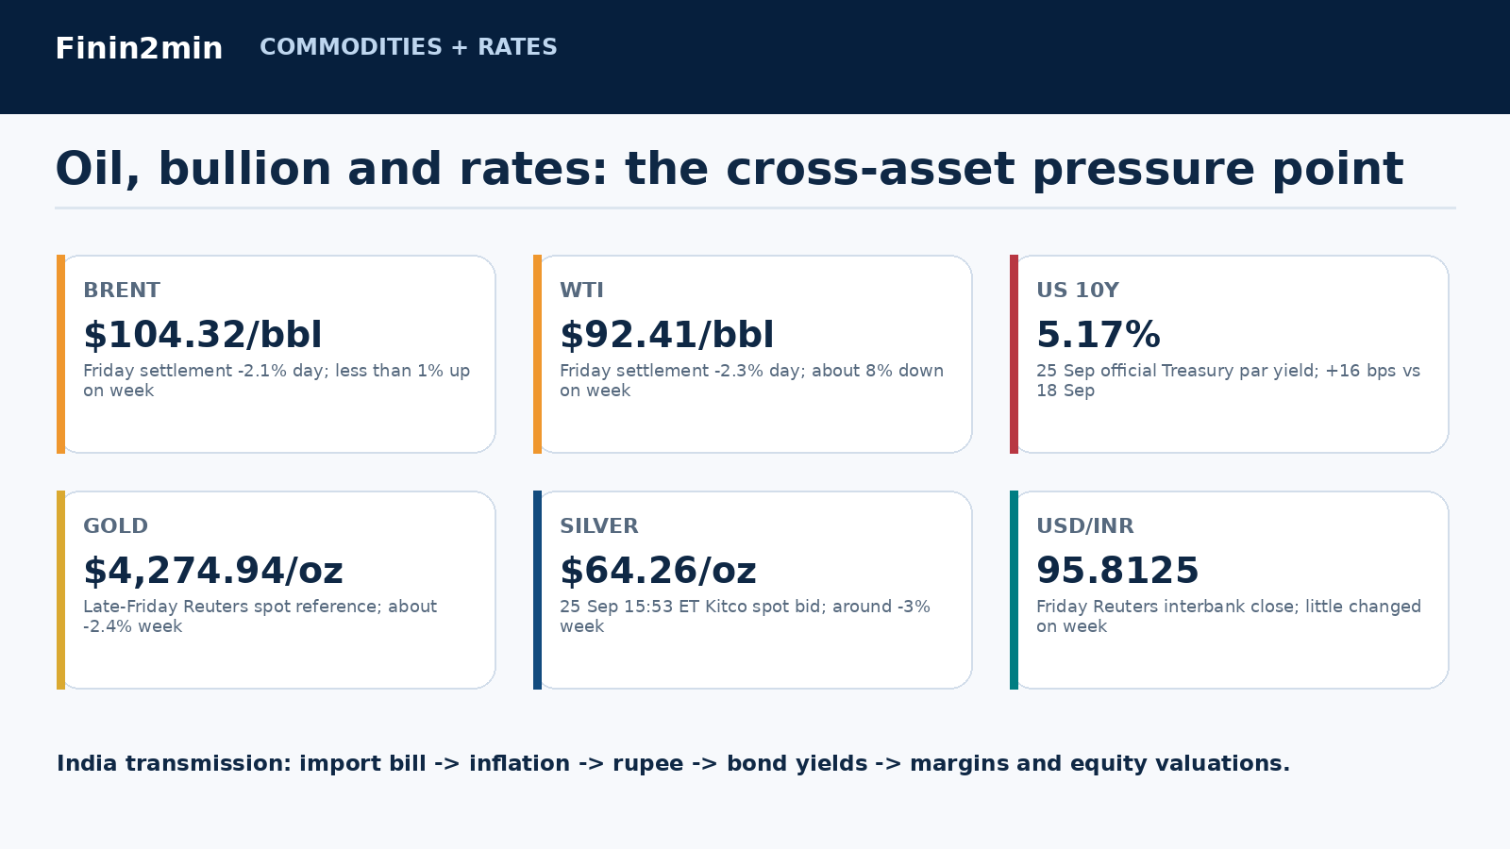Click the teal accent bar on USD/INR card
Viewport: 1510px width, 849px height.
(x=1014, y=590)
